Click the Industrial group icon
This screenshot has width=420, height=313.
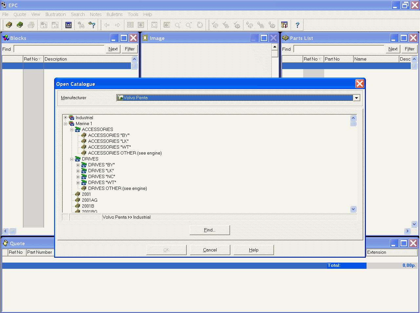(x=72, y=118)
